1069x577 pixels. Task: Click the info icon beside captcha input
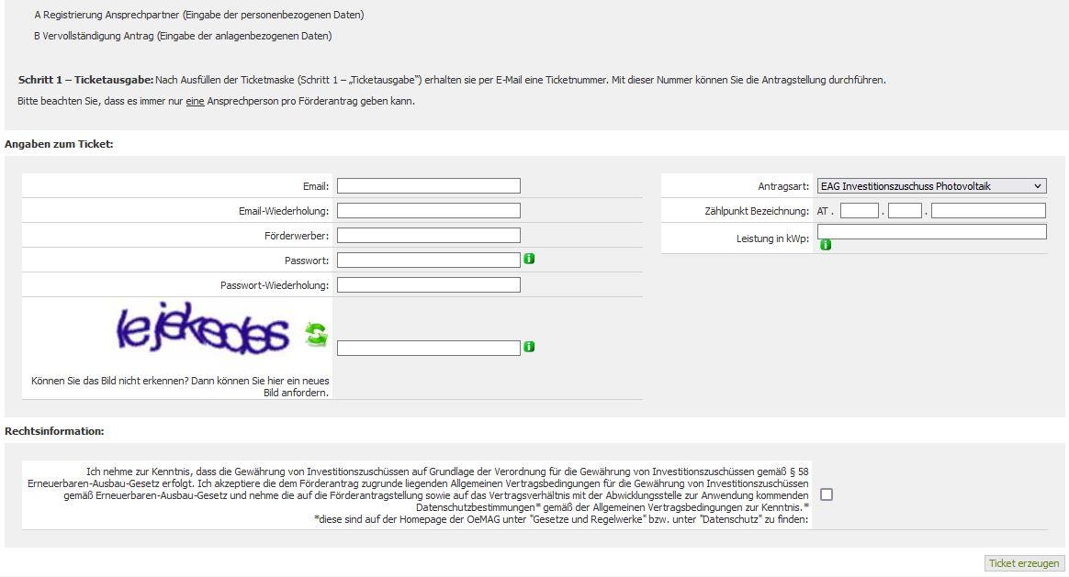pos(529,347)
